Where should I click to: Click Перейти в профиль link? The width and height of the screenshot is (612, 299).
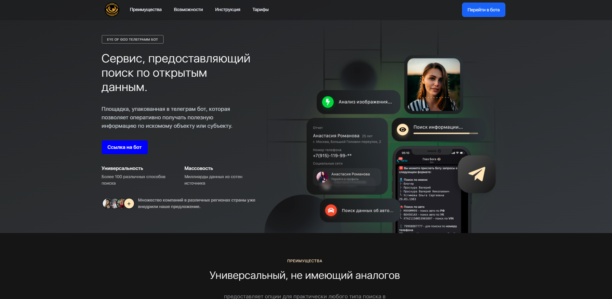tap(345, 179)
